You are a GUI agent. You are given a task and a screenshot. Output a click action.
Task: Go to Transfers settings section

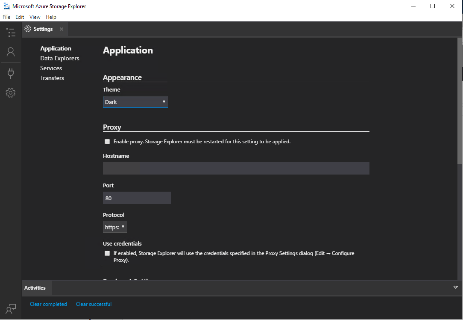coord(52,78)
